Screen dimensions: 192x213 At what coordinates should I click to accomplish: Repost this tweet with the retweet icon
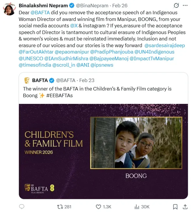coord(60,207)
